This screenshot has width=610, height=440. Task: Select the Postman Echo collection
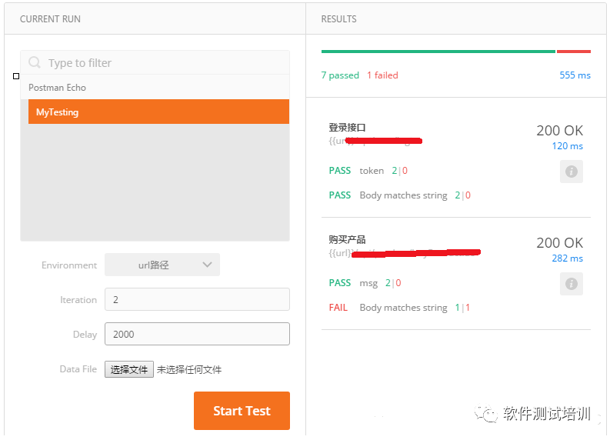click(155, 87)
